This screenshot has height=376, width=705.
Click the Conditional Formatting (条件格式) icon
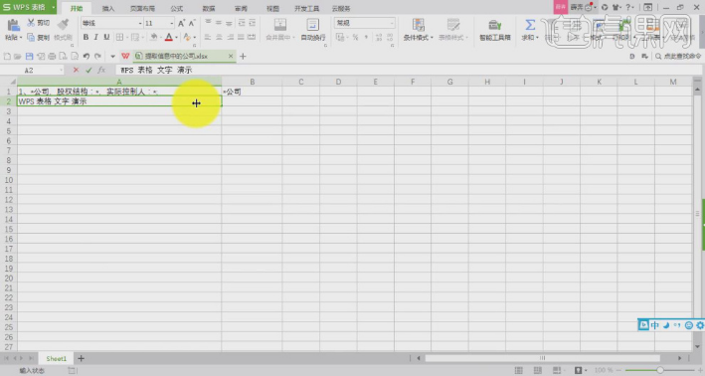[419, 25]
